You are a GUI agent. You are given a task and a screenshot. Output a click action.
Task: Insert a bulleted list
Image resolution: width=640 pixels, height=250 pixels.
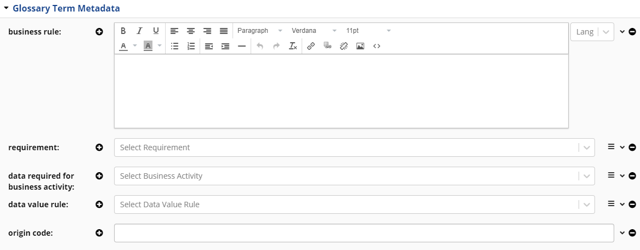tap(174, 46)
